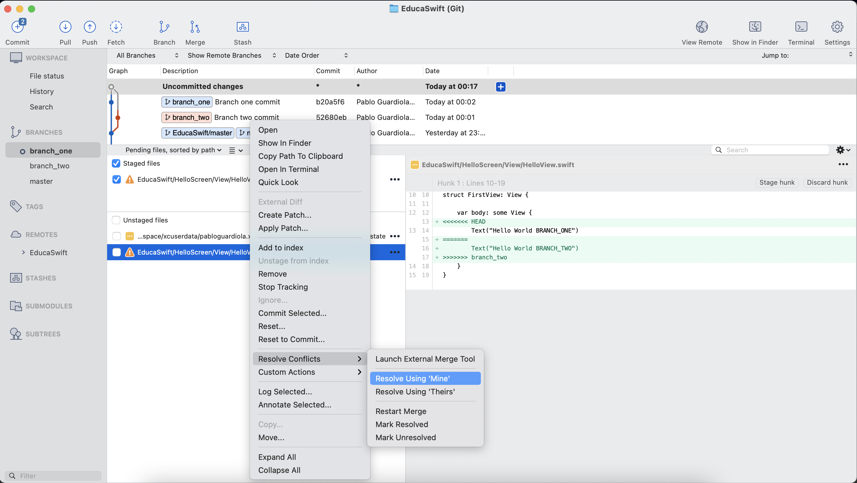The image size is (857, 483).
Task: Open the All Branches dropdown
Action: click(147, 56)
